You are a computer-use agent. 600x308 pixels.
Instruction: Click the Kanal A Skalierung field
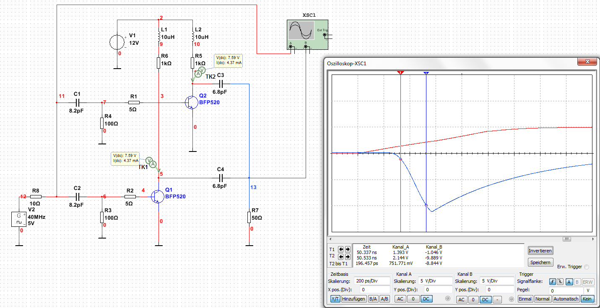tap(436, 281)
